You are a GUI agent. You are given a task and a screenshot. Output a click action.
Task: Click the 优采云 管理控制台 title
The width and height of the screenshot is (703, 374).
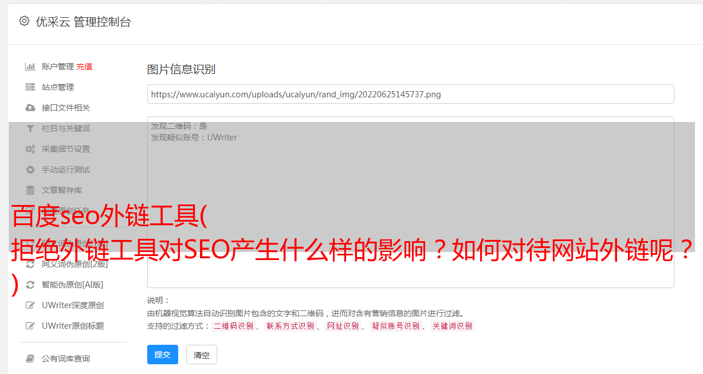83,22
